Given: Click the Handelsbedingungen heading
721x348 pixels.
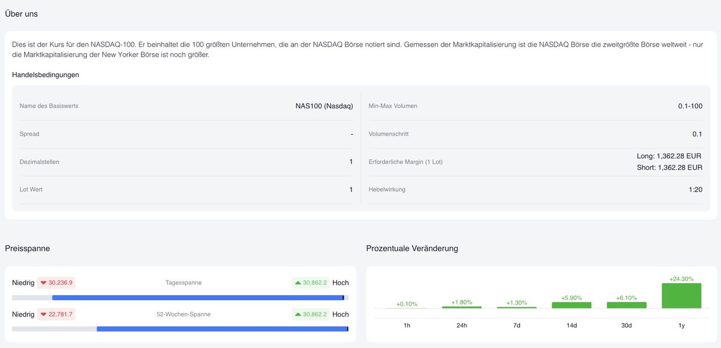Looking at the screenshot, I should 46,75.
